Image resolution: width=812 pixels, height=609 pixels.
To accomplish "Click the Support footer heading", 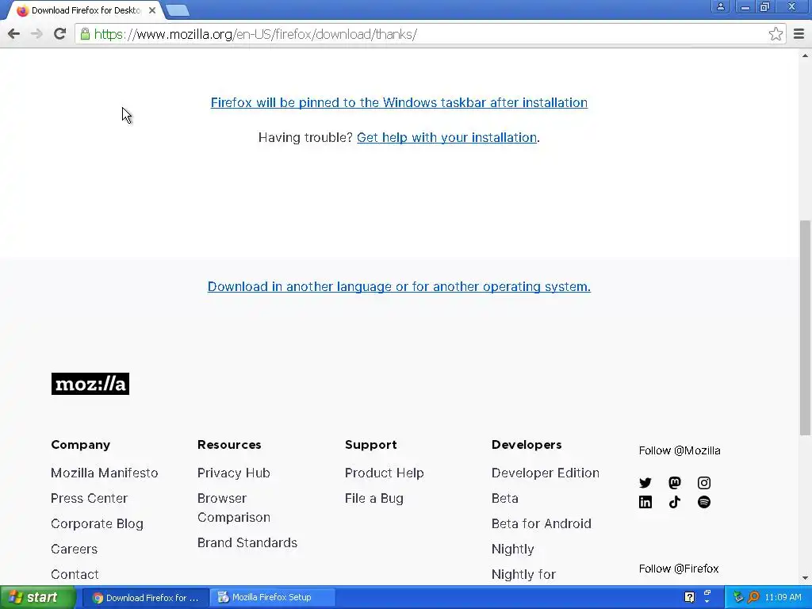I will (371, 445).
